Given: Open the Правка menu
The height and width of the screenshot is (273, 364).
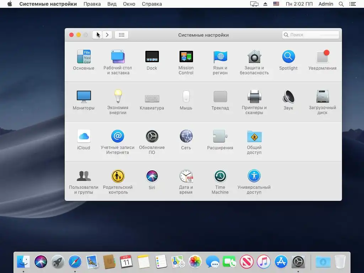Looking at the screenshot, I should (92, 4).
